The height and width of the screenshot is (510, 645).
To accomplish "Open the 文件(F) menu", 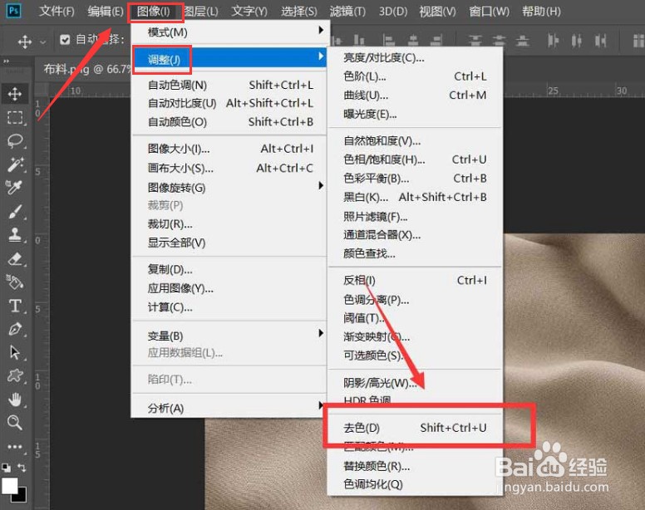I will click(x=57, y=12).
